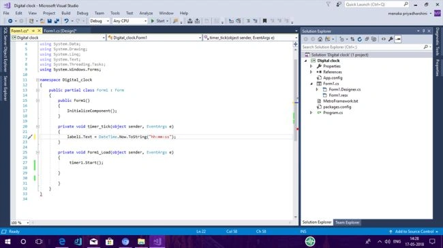Open the Diagnostic Tools side tab
The image size is (443, 248).
[438, 41]
